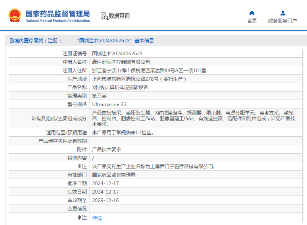
Task: Click the 有效期至 row label
Action: click(77, 200)
